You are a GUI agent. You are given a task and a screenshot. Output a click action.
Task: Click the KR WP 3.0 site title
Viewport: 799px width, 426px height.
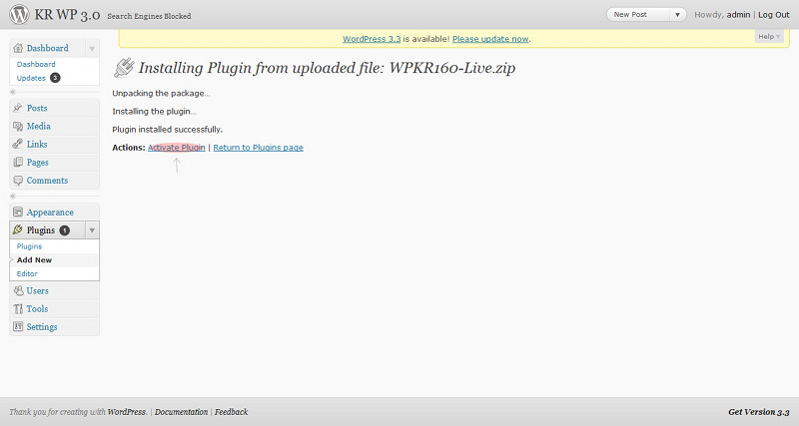[x=67, y=15]
